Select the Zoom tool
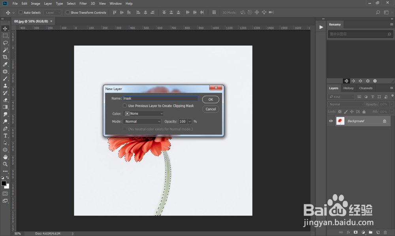 pos(5,164)
